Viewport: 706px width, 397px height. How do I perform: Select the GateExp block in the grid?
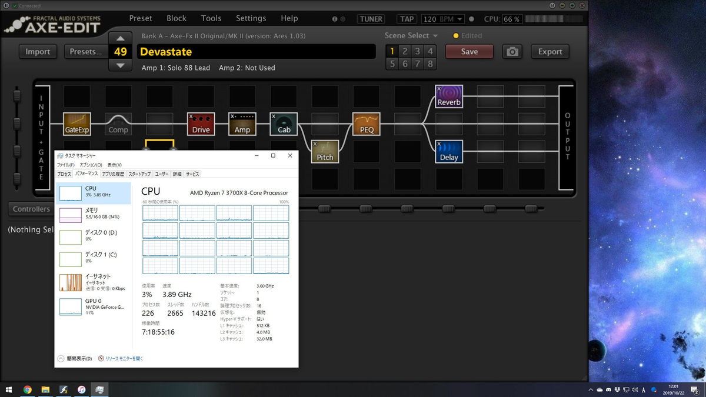[77, 124]
